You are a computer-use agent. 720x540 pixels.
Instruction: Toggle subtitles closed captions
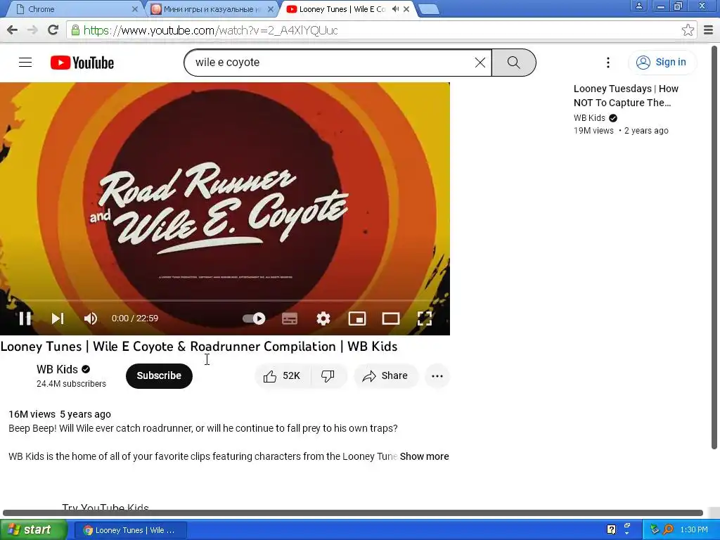(x=289, y=319)
